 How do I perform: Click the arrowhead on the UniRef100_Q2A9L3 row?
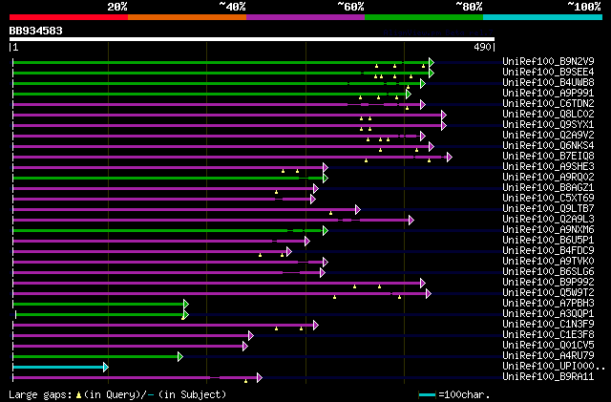(411, 221)
